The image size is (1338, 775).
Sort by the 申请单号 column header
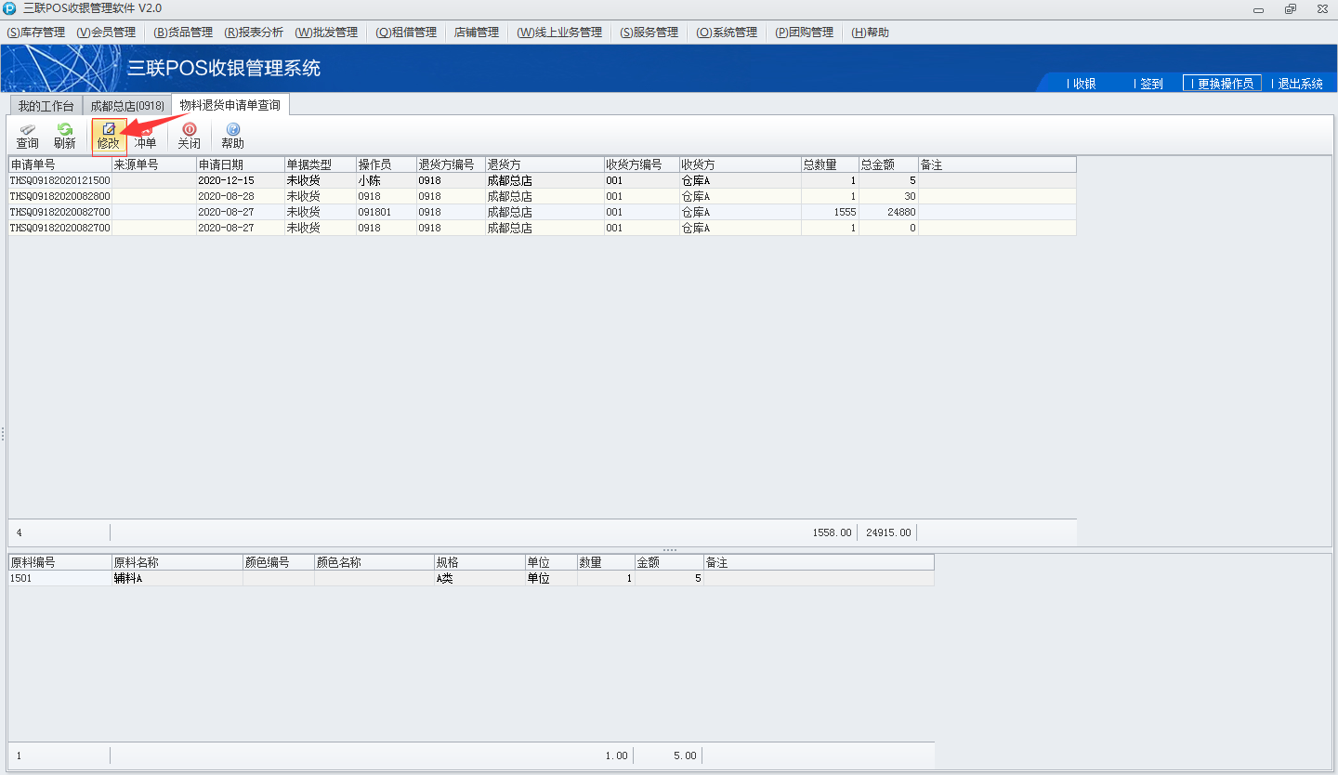coord(60,164)
